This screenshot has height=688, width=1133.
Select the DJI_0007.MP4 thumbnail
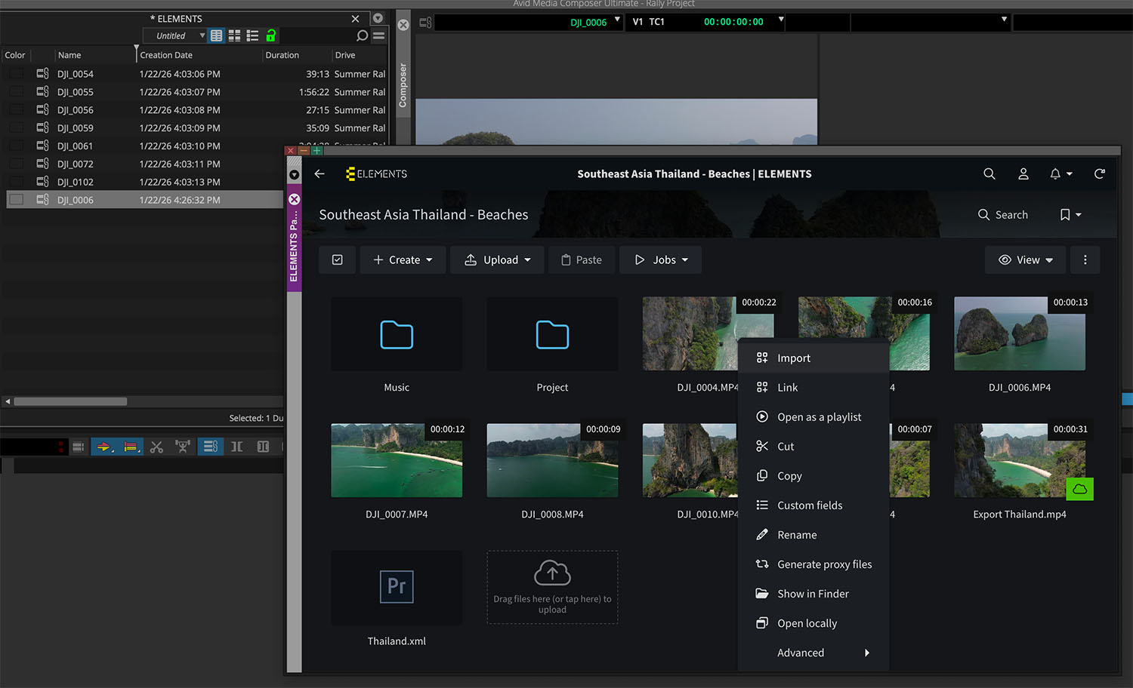(x=397, y=460)
